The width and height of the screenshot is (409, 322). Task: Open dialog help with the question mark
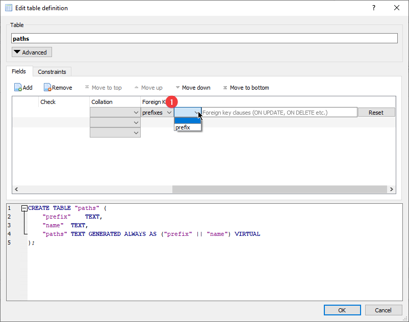[374, 8]
